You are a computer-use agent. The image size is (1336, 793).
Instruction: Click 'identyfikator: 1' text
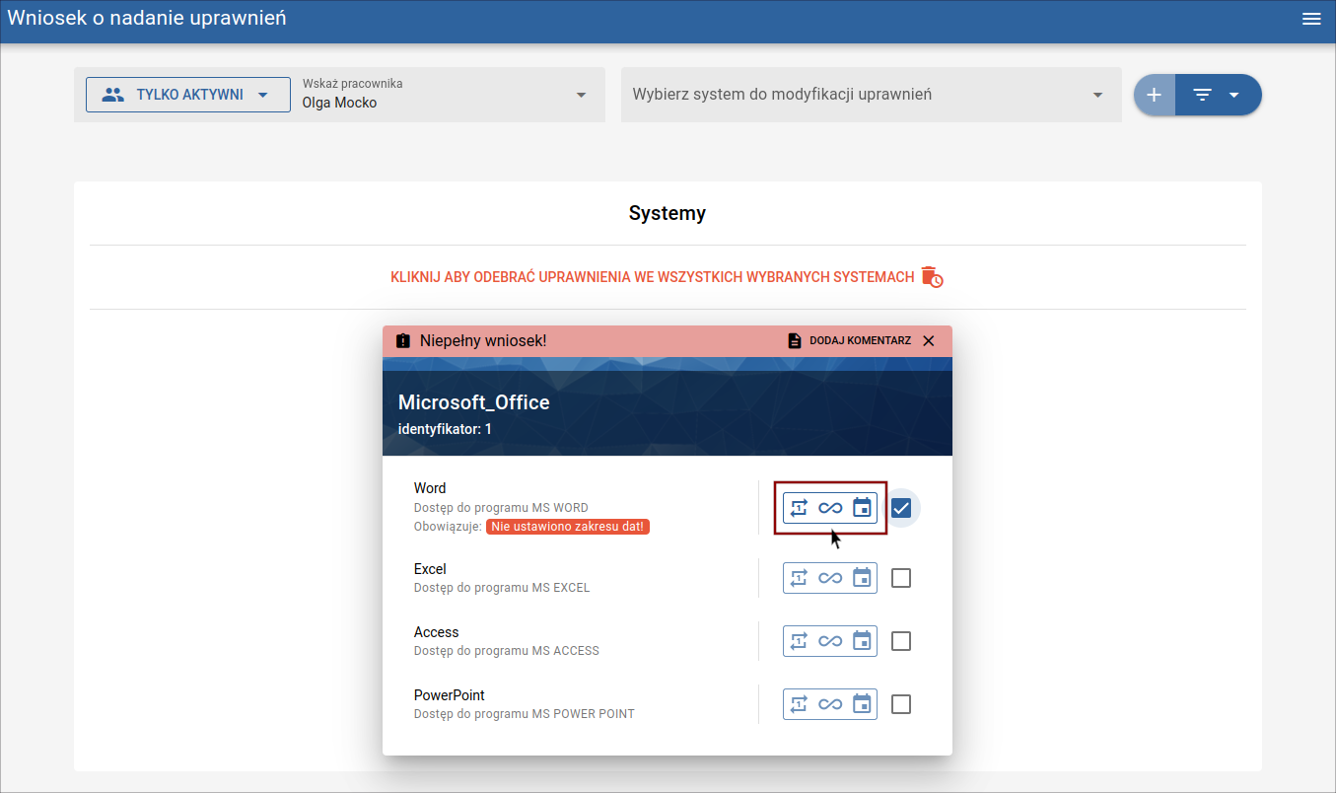point(445,429)
